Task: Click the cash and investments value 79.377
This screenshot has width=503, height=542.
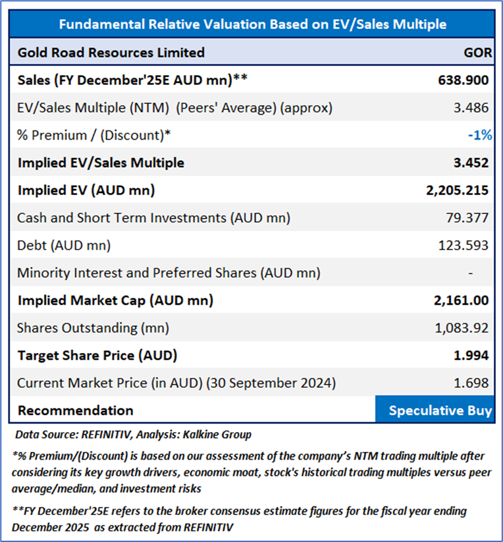Action: coord(469,218)
